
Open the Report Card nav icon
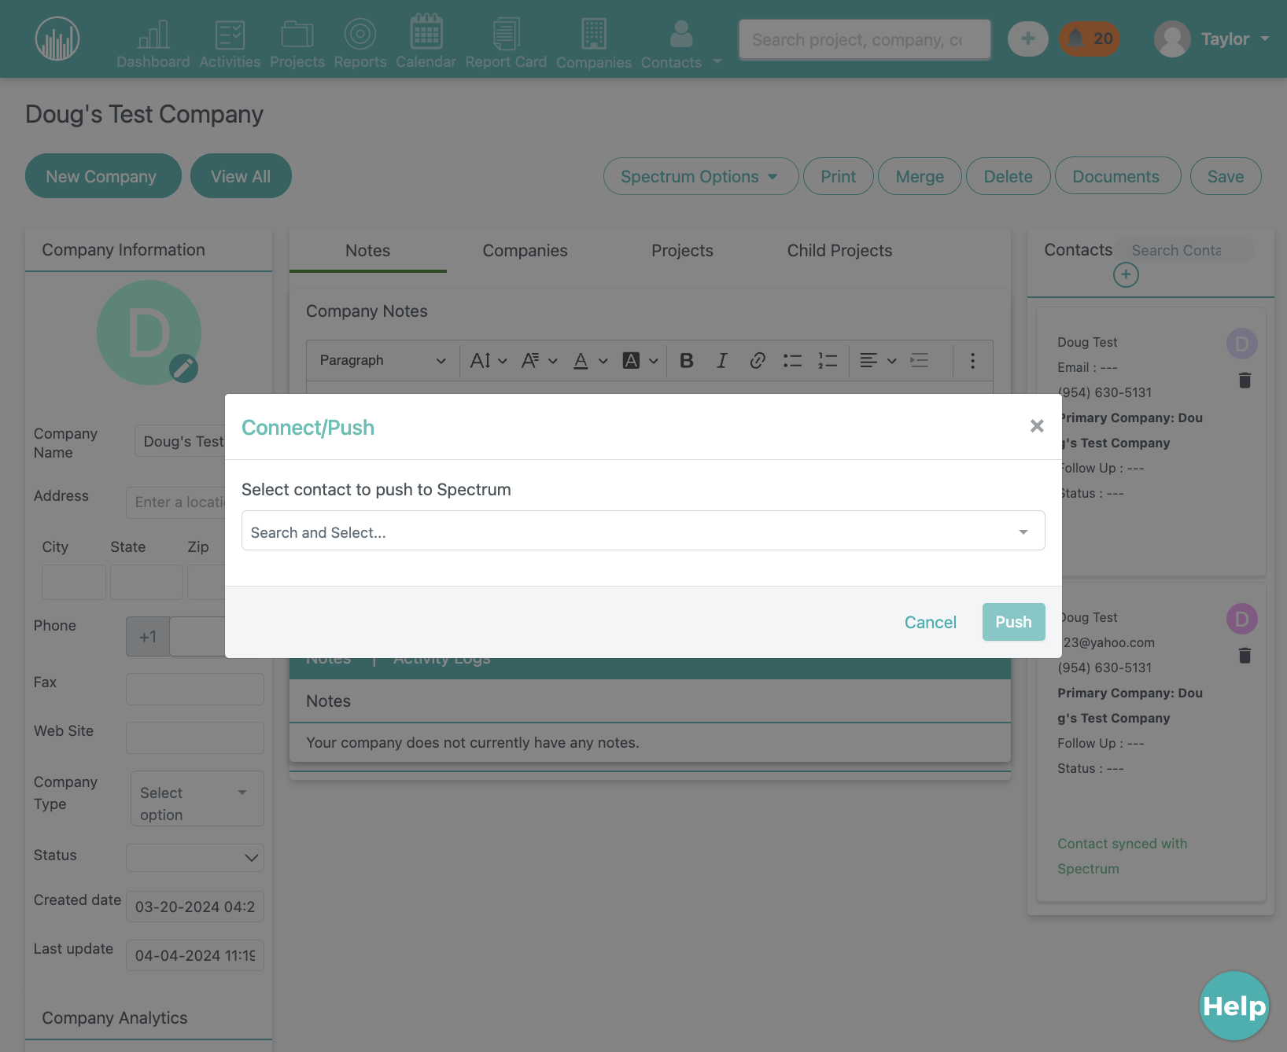tap(506, 43)
